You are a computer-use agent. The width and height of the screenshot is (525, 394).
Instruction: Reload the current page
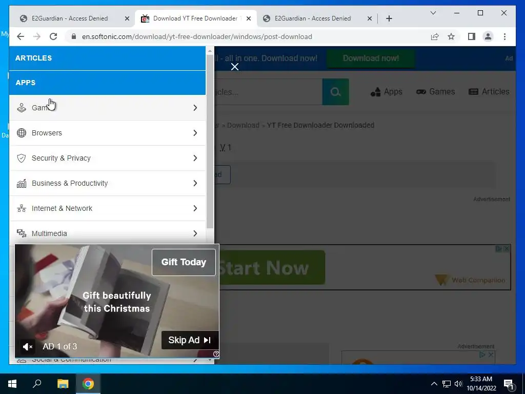(x=53, y=36)
